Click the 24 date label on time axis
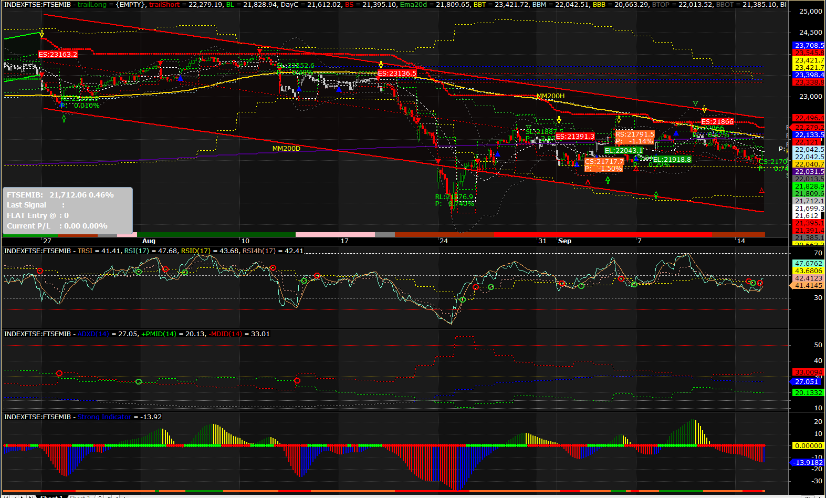The width and height of the screenshot is (826, 498). 444,241
